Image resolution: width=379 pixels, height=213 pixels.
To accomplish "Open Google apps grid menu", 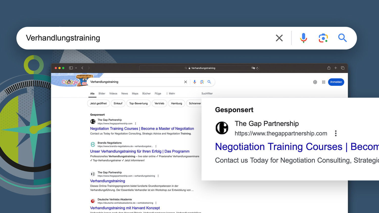I will 323,82.
